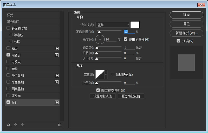Viewport: 208px width, 133px height.
Task: Select the 内阴影 effect label
Action: [x=16, y=55]
